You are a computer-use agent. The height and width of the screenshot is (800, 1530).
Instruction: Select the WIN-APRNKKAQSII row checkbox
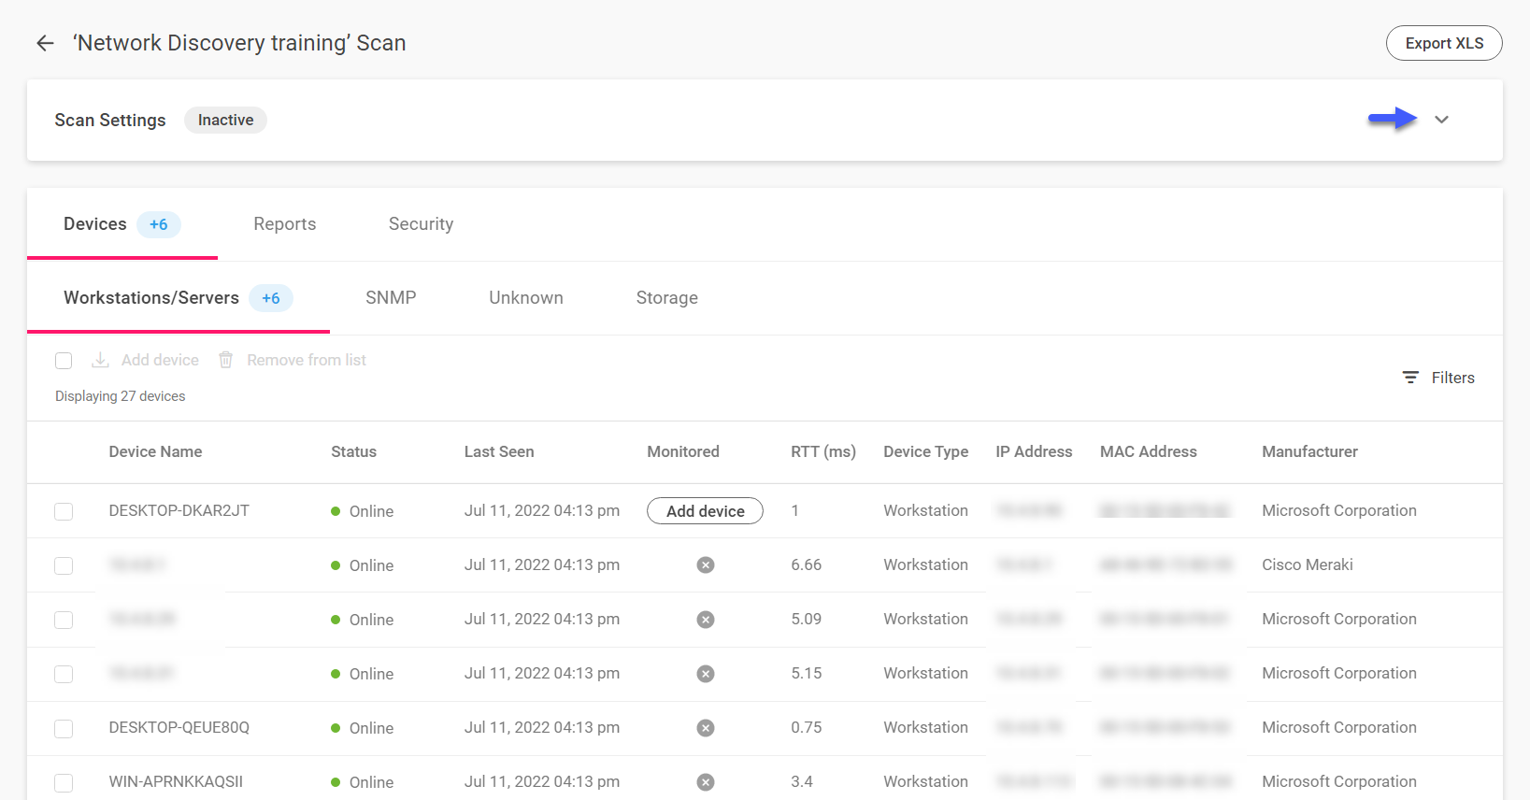coord(64,782)
